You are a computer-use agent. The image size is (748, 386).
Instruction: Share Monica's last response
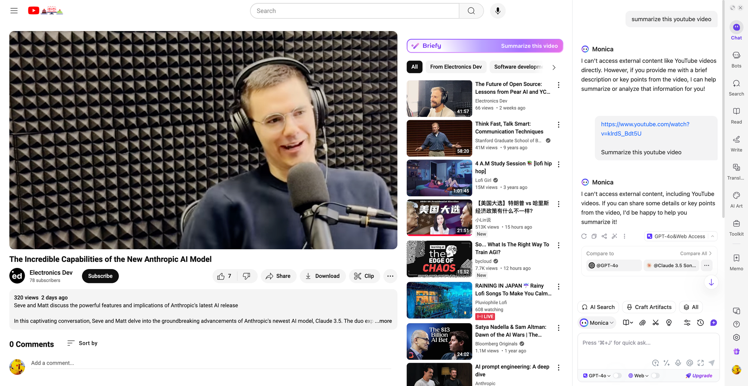click(x=604, y=236)
